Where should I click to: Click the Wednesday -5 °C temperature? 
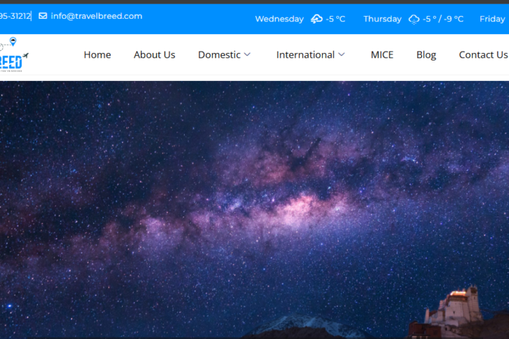click(336, 19)
